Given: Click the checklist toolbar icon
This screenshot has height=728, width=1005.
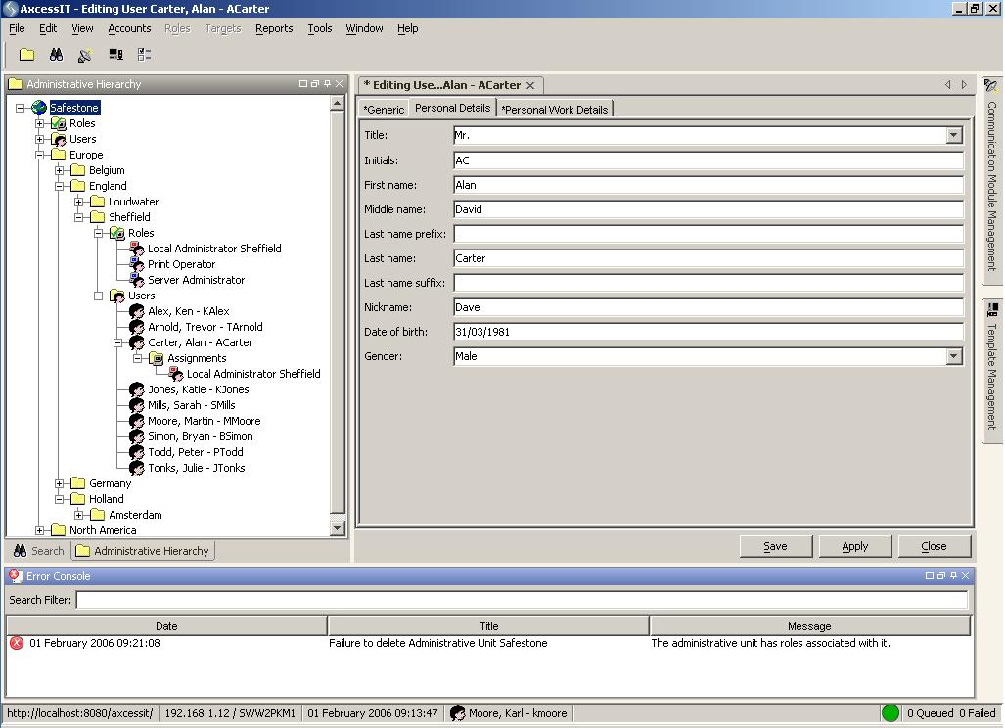Looking at the screenshot, I should point(144,55).
